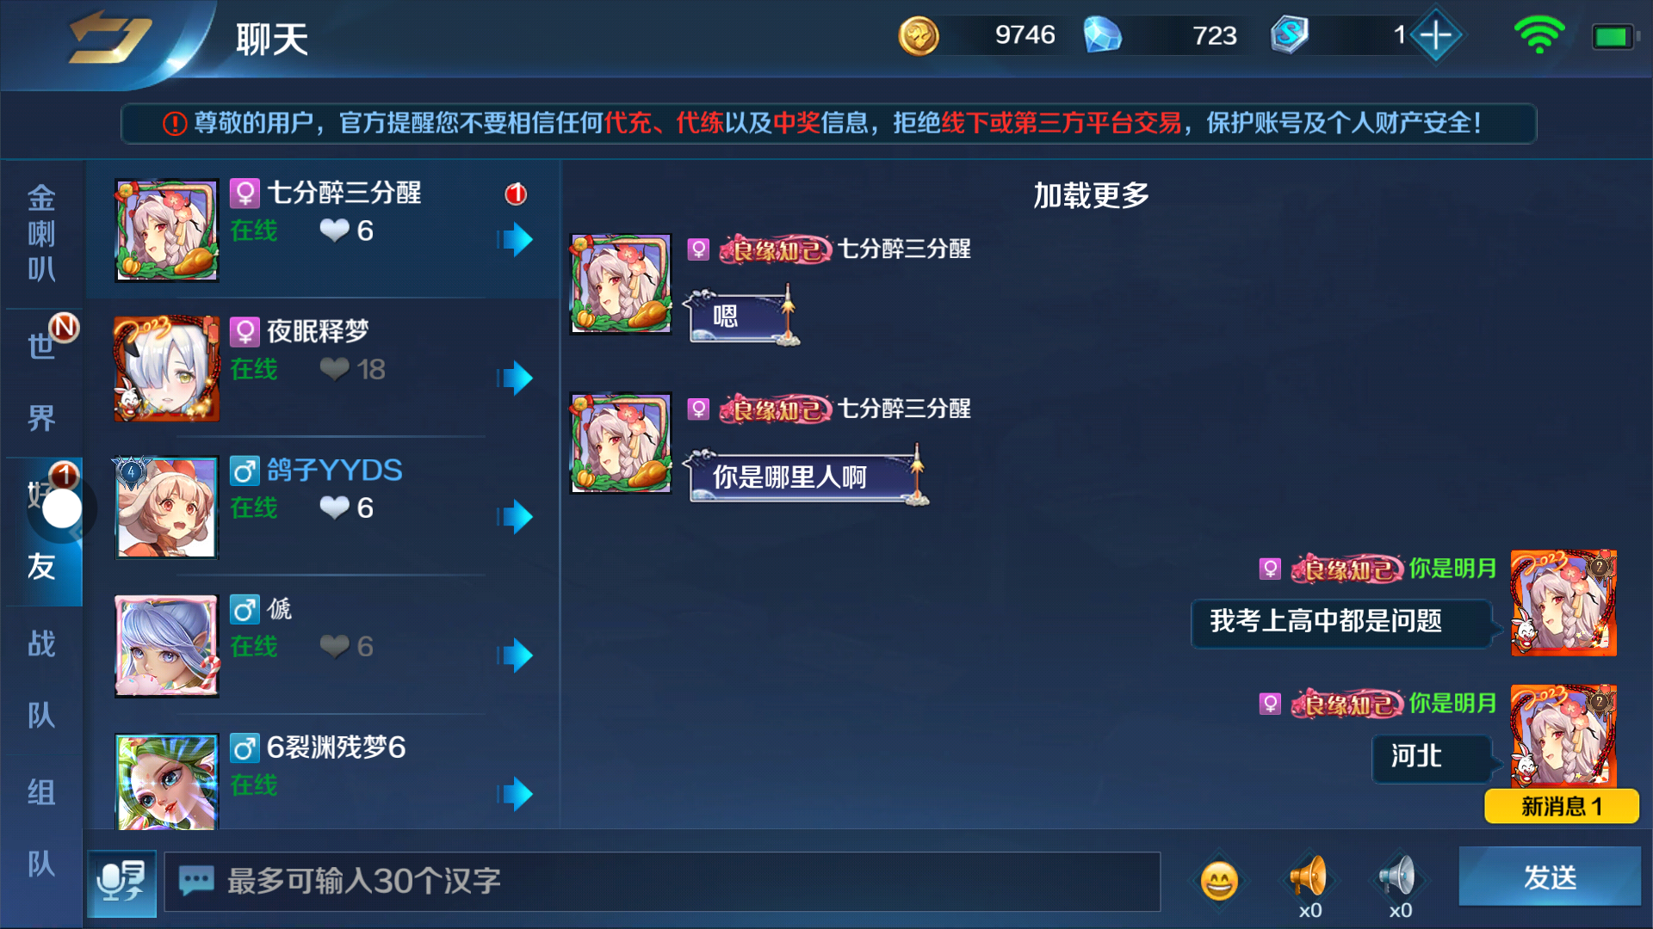This screenshot has width=1653, height=929.
Task: Expand arrow next to 夜眠释梦
Action: [516, 378]
